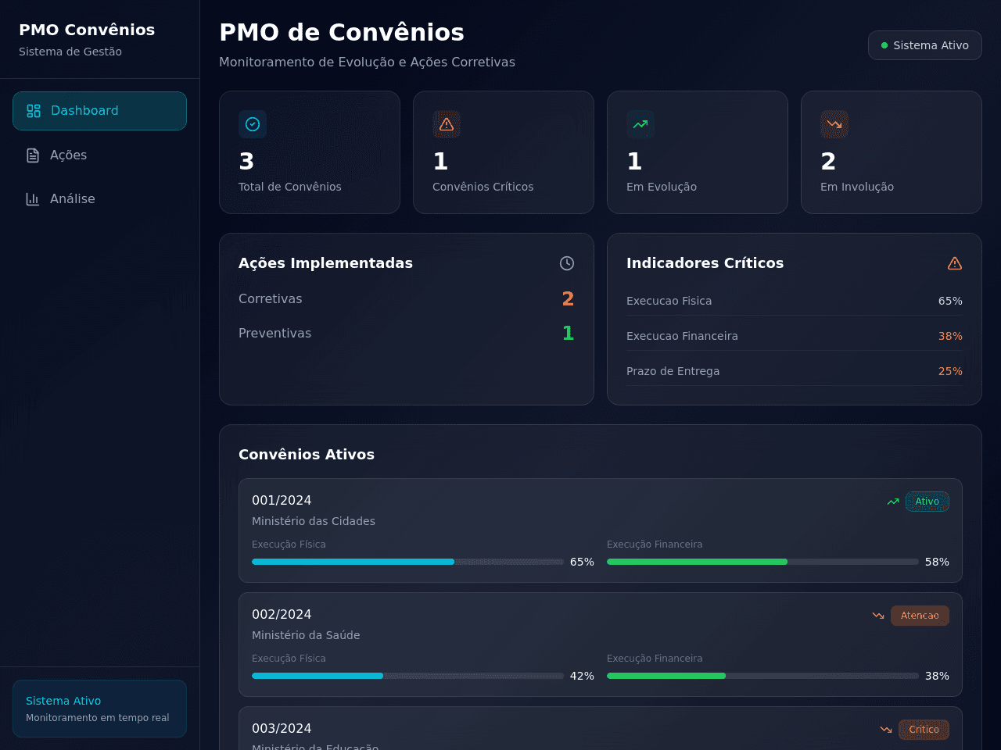1001x750 pixels.
Task: Click the 38% value in Indicadores Críticos
Action: click(950, 336)
